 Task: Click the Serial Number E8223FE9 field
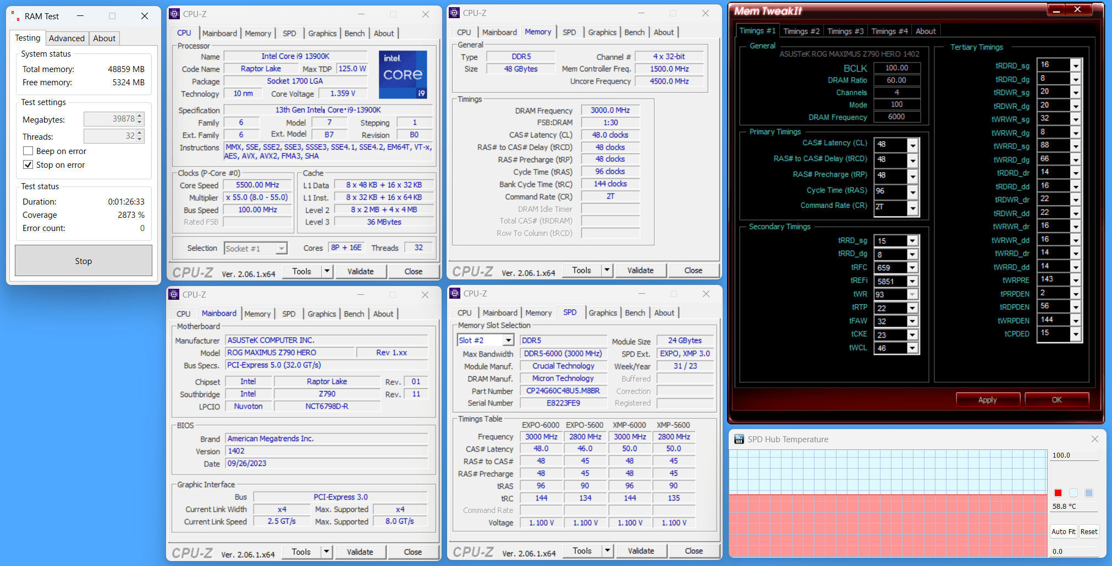pyautogui.click(x=563, y=403)
